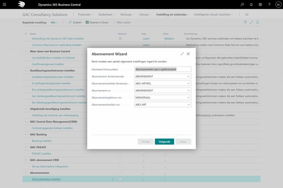Open Cashflowprognose instellen
This screenshot has height=188, width=283.
click(x=48, y=64)
